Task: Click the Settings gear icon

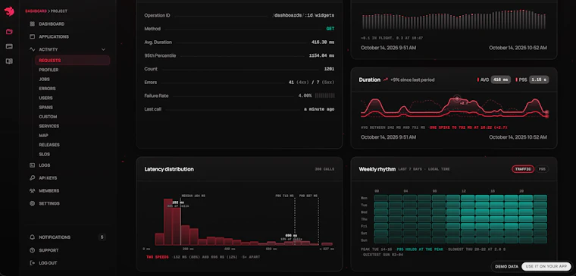Action: [33, 204]
